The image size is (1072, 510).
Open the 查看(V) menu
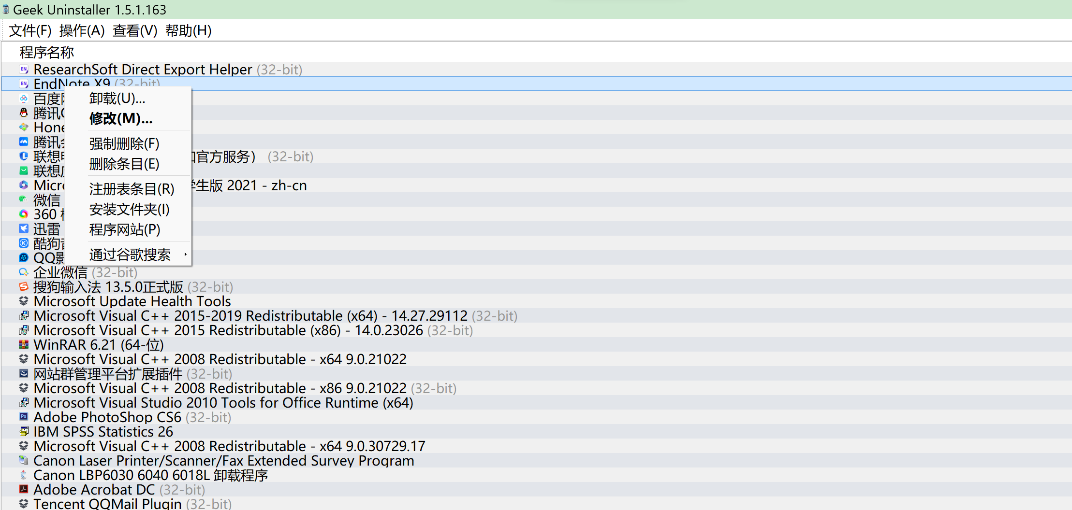click(x=135, y=30)
